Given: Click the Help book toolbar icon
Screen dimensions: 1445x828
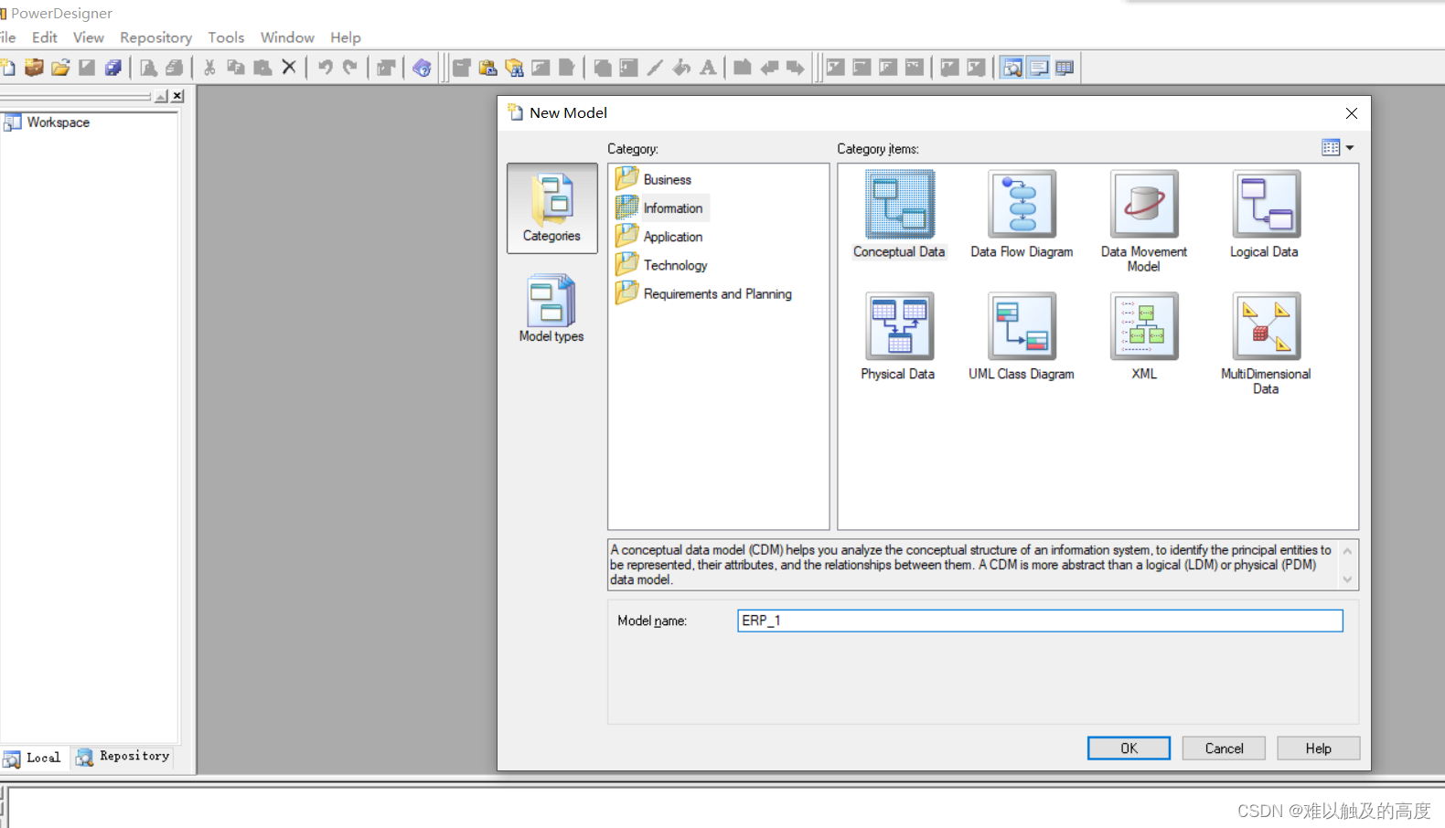Looking at the screenshot, I should (422, 68).
